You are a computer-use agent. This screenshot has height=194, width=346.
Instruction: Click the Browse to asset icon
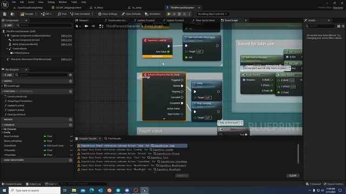point(12,14)
